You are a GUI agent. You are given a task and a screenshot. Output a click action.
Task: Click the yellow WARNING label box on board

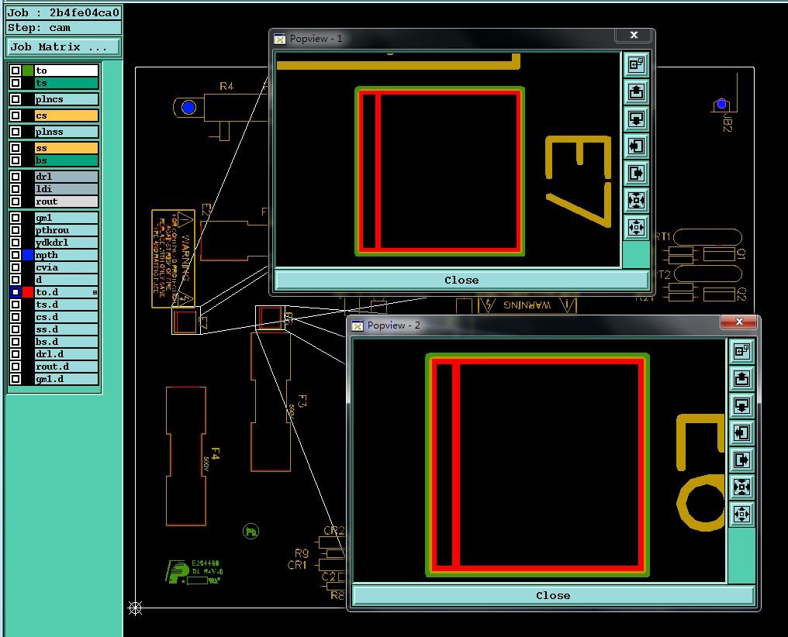[174, 259]
